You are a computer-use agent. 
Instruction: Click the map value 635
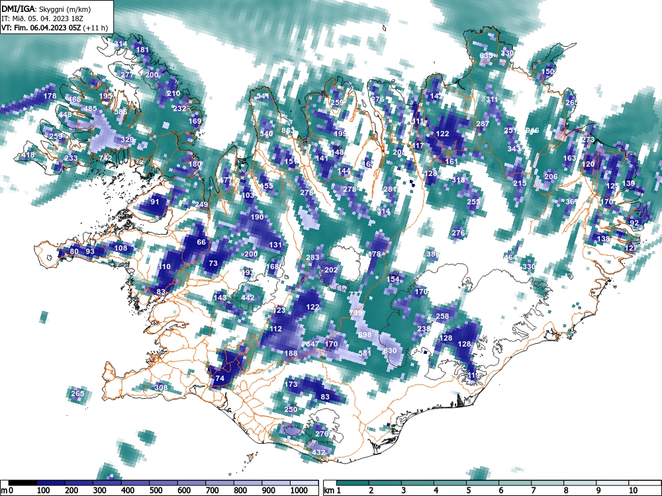tap(487, 56)
